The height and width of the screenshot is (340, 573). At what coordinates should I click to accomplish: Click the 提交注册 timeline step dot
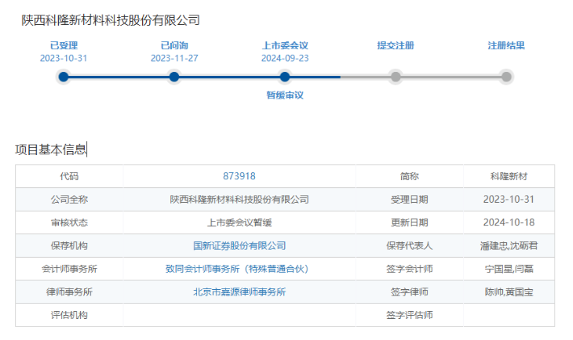click(395, 77)
